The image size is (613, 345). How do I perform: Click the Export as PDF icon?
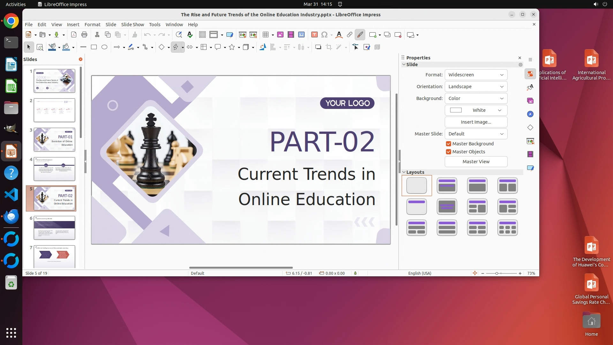74,35
